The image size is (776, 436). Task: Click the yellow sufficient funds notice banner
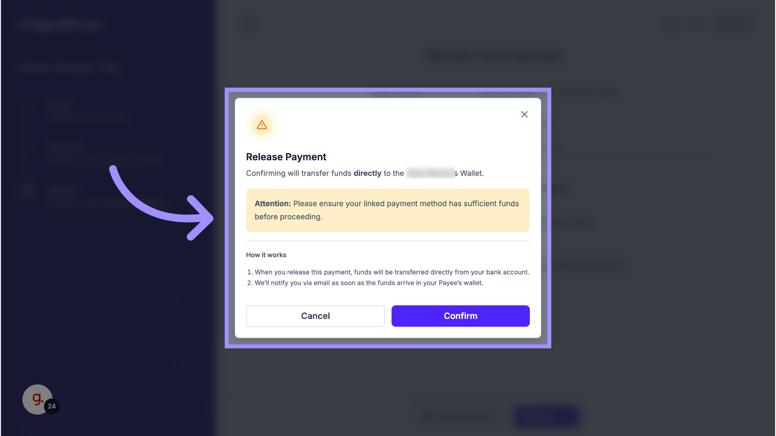[388, 210]
